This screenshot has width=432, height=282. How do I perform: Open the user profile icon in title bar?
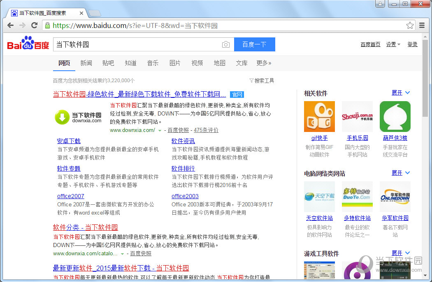[x=380, y=4]
